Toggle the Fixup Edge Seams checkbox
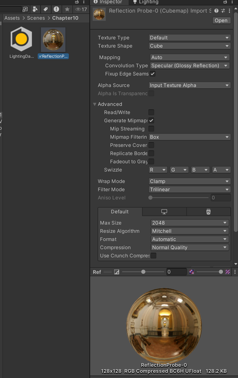The width and height of the screenshot is (238, 378). pyautogui.click(x=153, y=74)
